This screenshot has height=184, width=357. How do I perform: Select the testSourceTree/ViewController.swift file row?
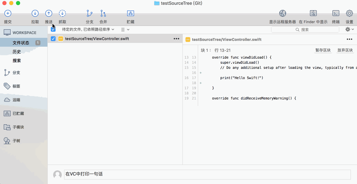click(x=115, y=39)
